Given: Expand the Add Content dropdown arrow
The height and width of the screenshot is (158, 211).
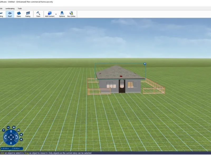Looking at the screenshot, I should (56, 14).
